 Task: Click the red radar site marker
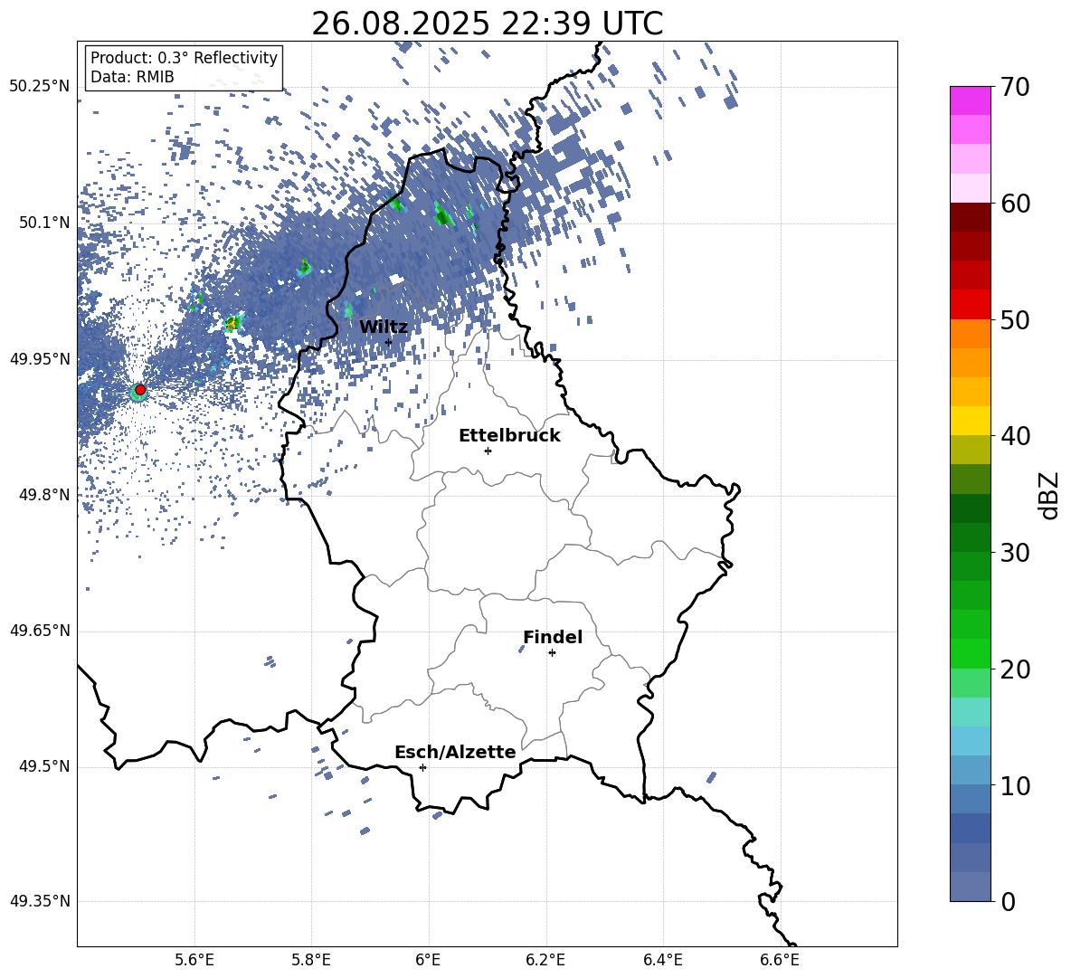[x=140, y=390]
